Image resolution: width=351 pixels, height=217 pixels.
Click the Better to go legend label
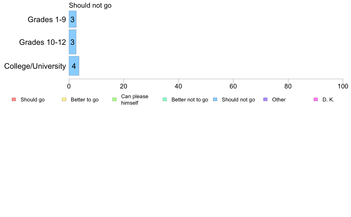click(x=84, y=100)
